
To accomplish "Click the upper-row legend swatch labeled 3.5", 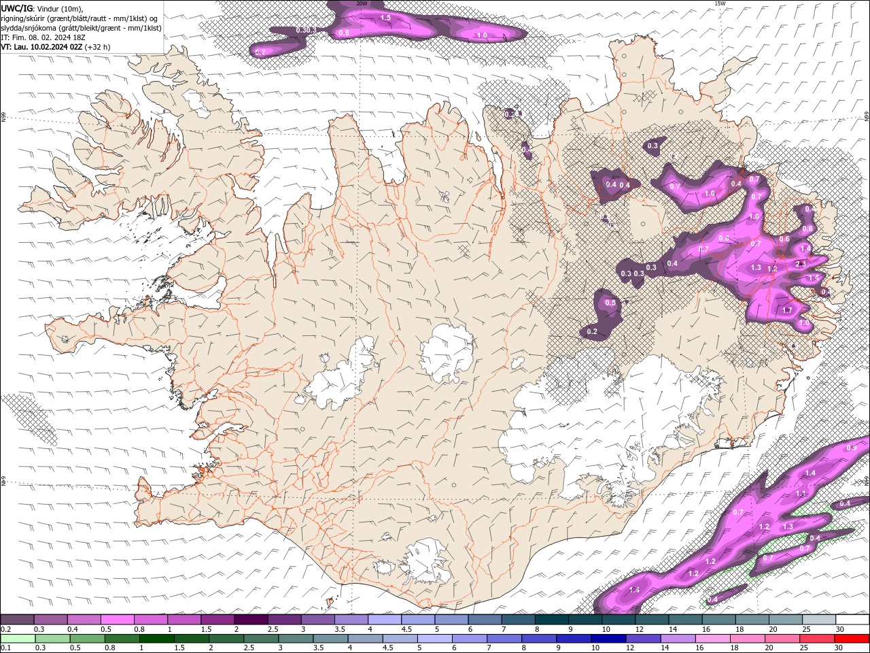I will 351,620.
